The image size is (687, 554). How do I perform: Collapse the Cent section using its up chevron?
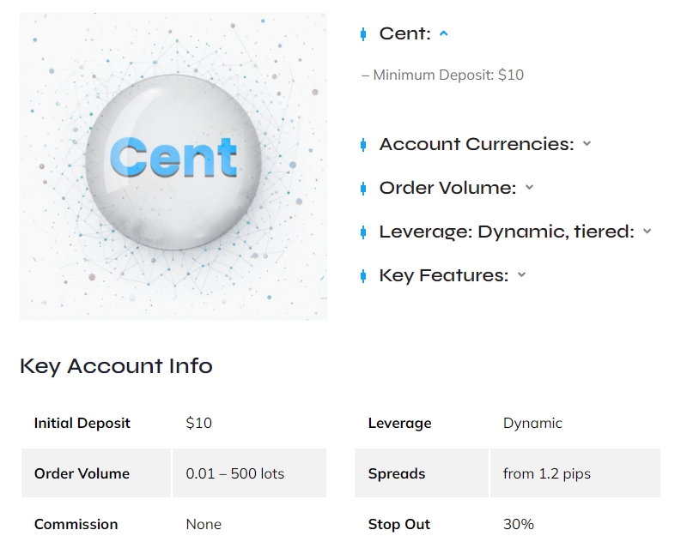[x=445, y=33]
